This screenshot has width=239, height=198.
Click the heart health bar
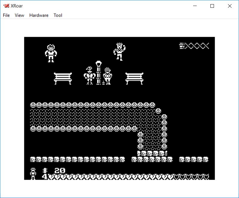coord(128,177)
